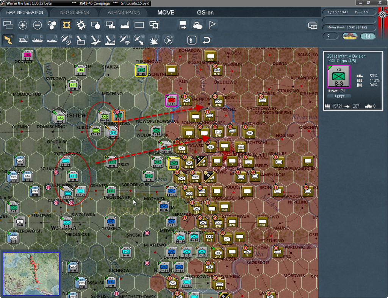This screenshot has width=388, height=298.
Task: Toggle the highlighted yellow unit-counter icon
Action: click(x=66, y=25)
